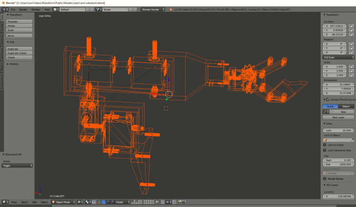
Task: Click the lock icon beside Rotation Z
Action: 351,52
